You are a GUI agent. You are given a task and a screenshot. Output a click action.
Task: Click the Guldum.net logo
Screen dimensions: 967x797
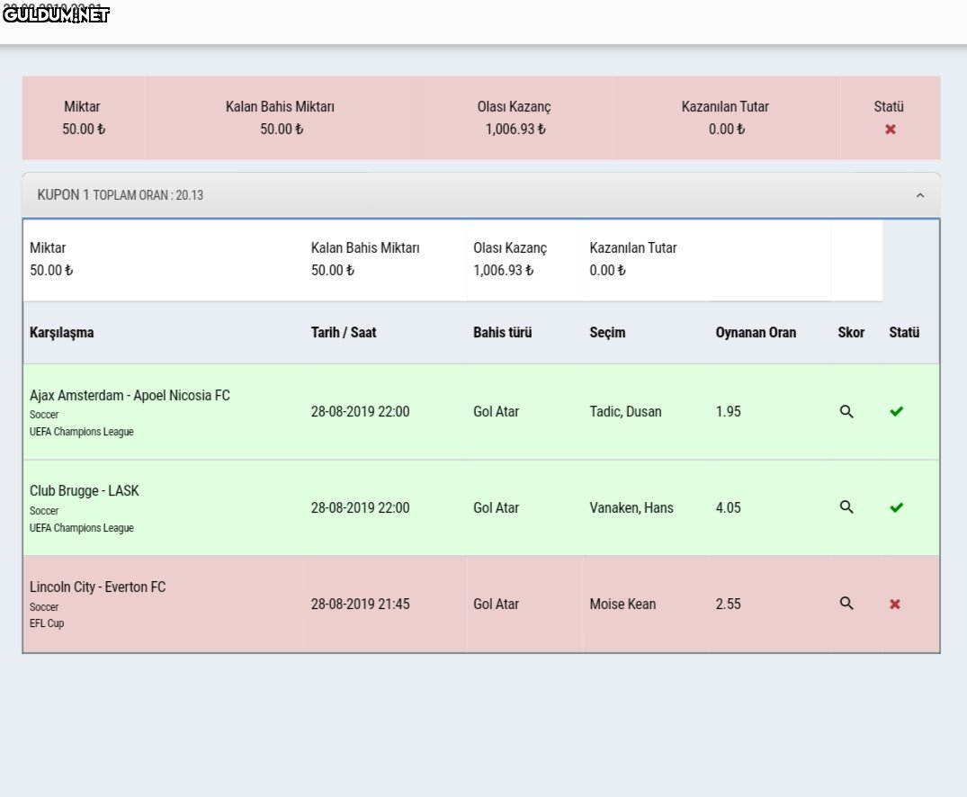point(56,14)
